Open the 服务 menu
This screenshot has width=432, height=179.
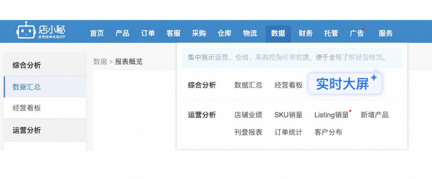point(386,34)
